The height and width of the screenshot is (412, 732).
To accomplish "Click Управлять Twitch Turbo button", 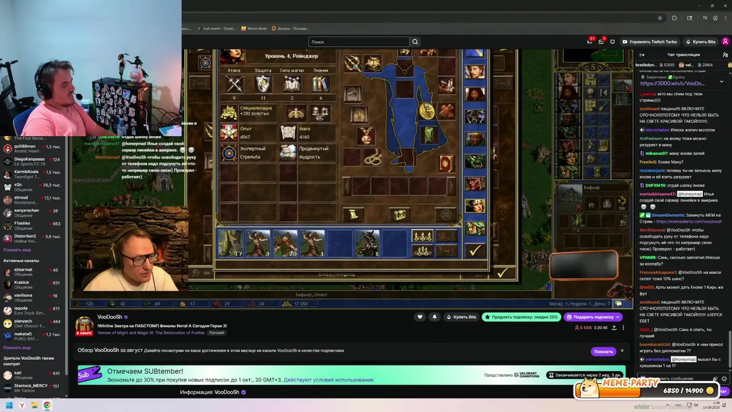I will [650, 42].
